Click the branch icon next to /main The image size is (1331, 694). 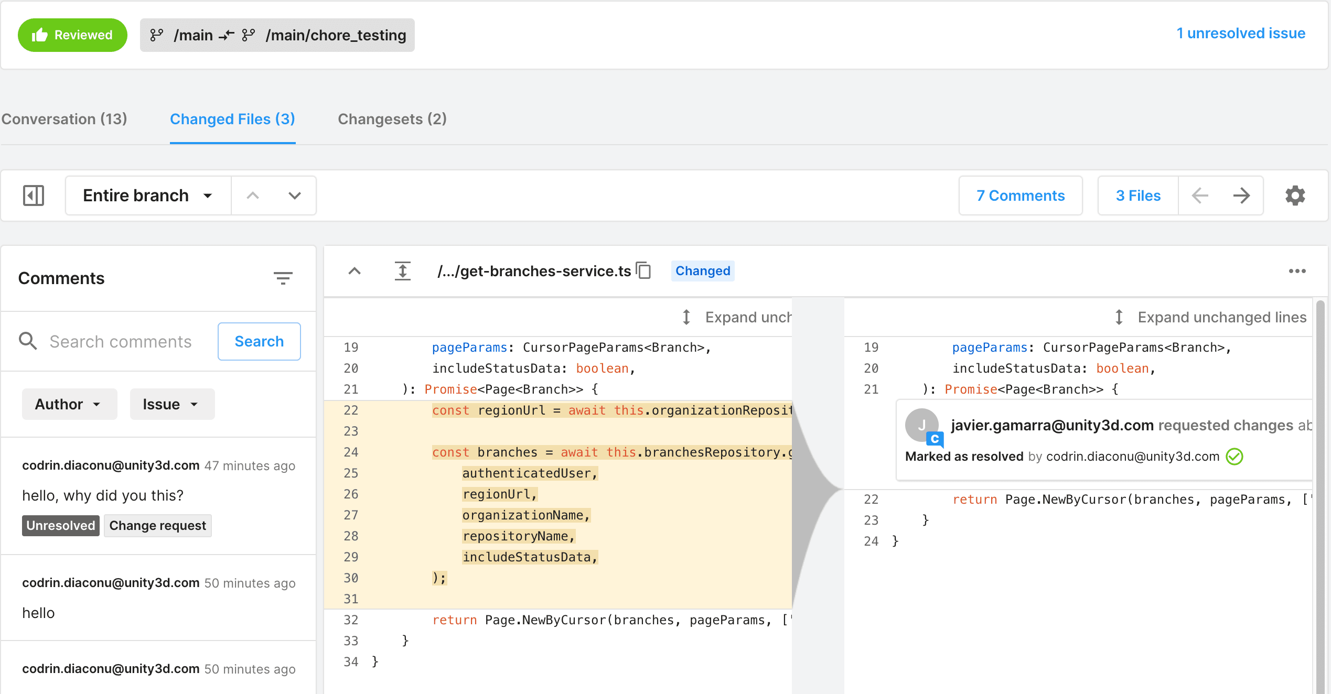156,35
